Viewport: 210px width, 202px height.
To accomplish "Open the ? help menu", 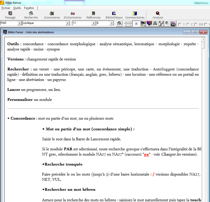I will point(38,8).
